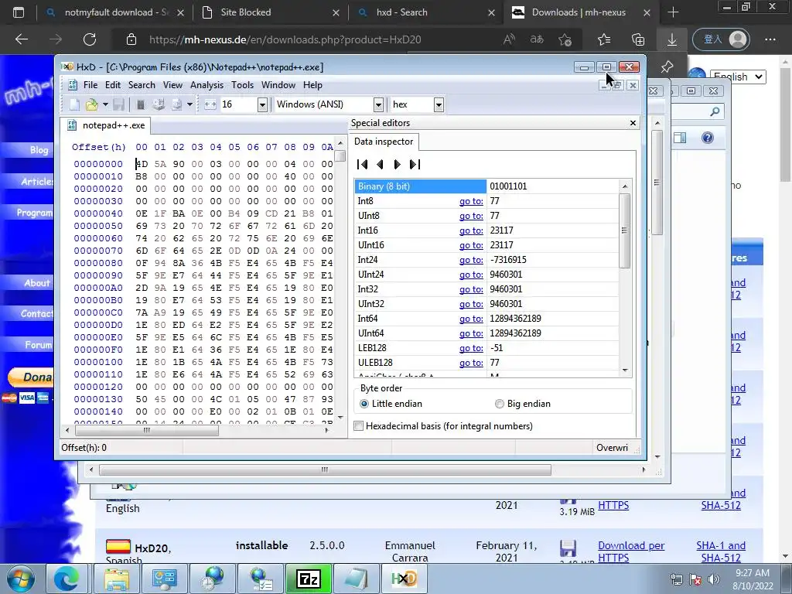This screenshot has height=594, width=792.
Task: Click the preview pane icon in background window
Action: [x=680, y=138]
